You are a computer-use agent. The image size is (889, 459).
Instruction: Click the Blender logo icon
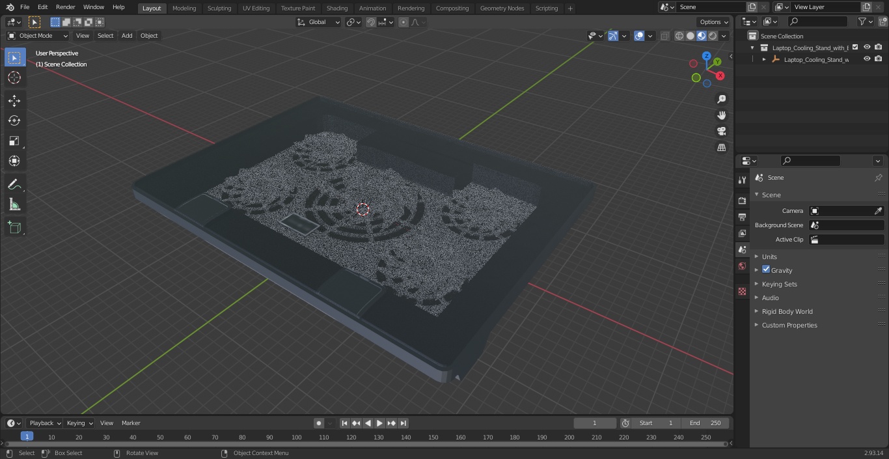click(x=9, y=7)
